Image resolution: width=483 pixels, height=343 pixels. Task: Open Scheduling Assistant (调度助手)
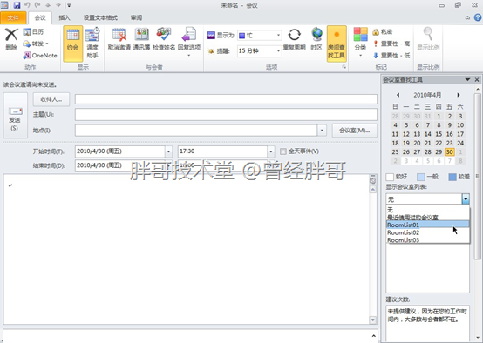(x=92, y=43)
